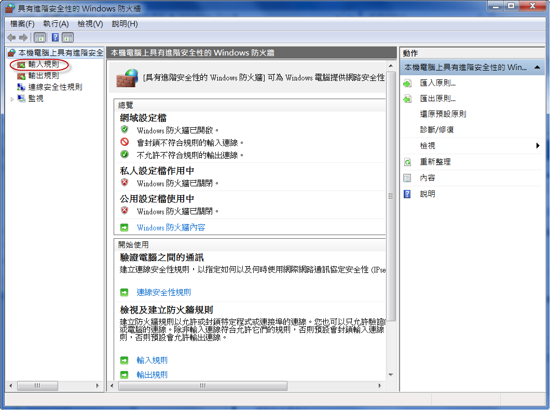Click the blue Help toolbar icon
Screen dimensions: 550x410
click(x=55, y=37)
